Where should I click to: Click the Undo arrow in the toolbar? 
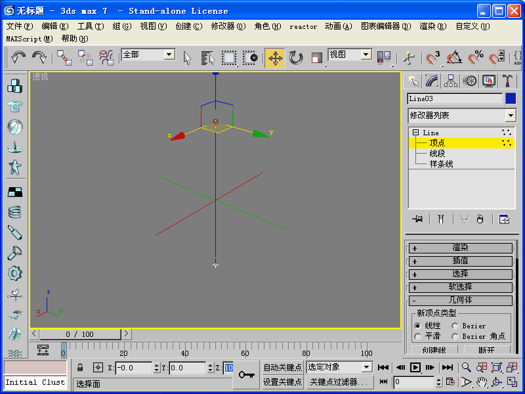pyautogui.click(x=18, y=58)
